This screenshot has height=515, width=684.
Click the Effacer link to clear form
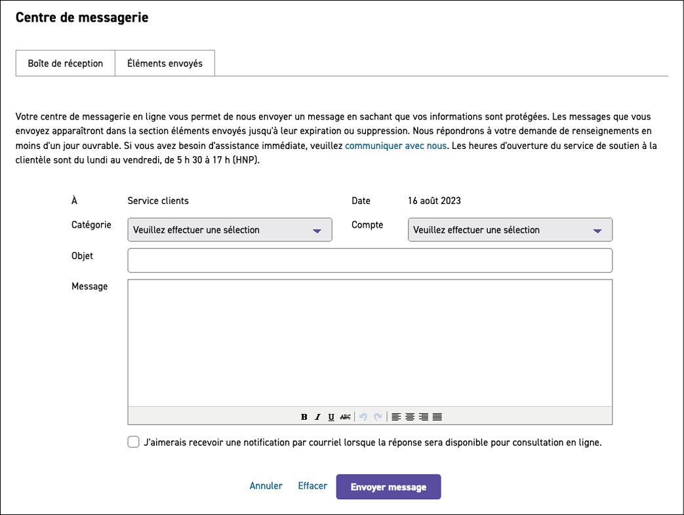tap(312, 486)
